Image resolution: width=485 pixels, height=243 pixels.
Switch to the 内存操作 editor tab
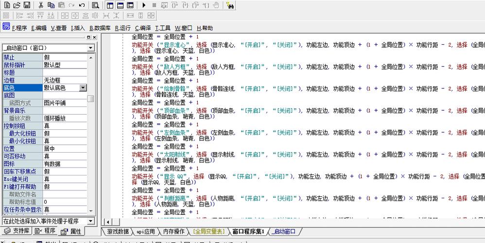(174, 231)
